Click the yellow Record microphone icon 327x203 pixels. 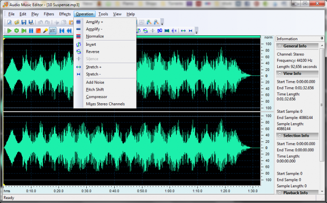tap(45, 30)
